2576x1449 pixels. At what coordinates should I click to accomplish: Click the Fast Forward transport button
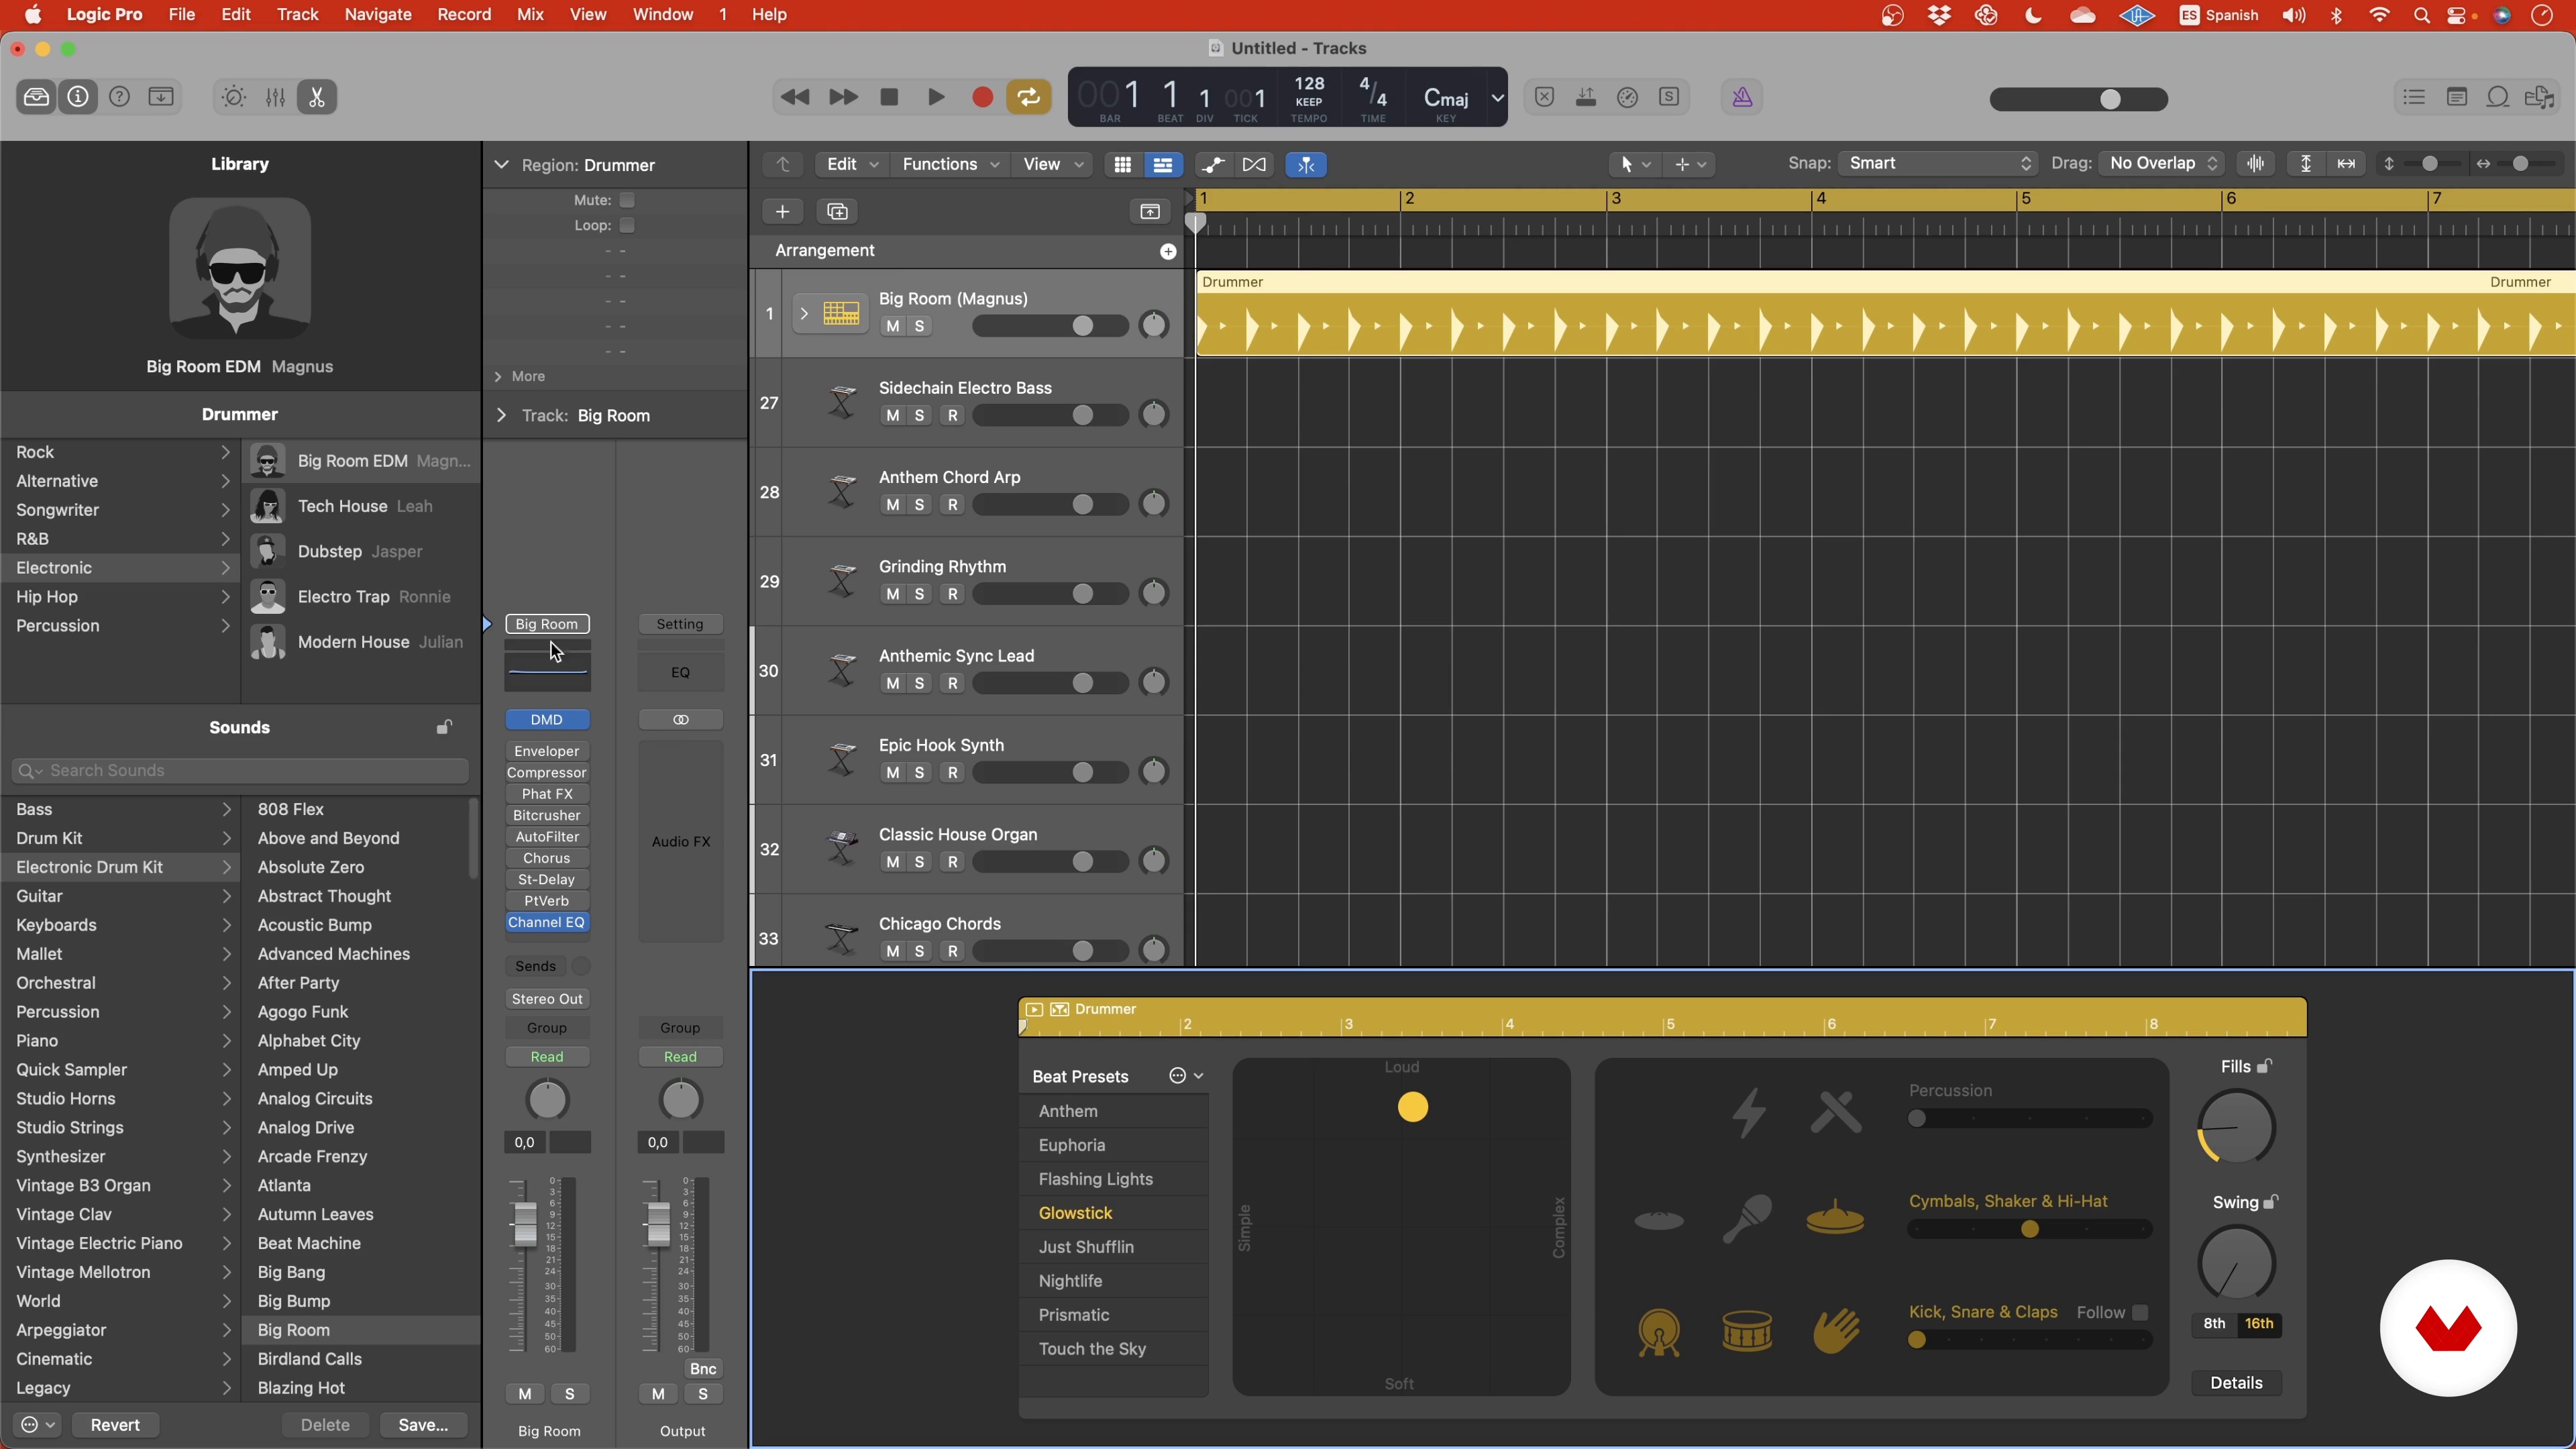(843, 97)
